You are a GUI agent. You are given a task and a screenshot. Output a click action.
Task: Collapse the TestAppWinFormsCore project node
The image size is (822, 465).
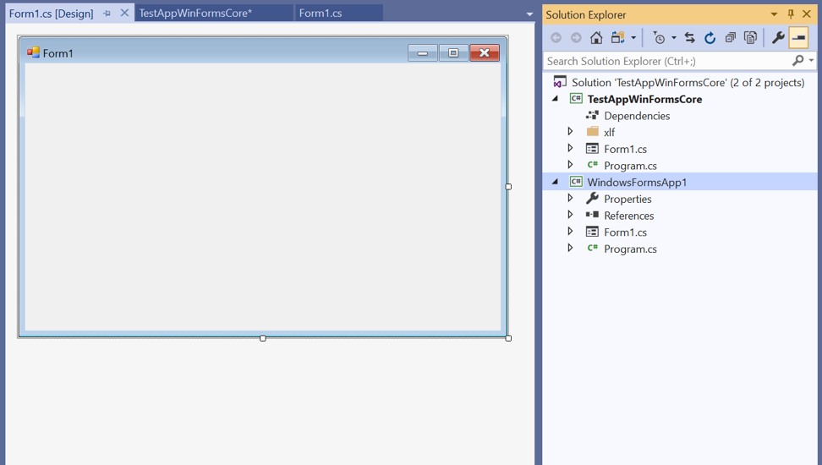(x=555, y=99)
